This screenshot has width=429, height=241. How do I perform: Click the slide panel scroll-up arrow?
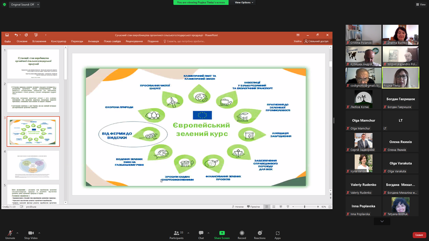coord(65,47)
